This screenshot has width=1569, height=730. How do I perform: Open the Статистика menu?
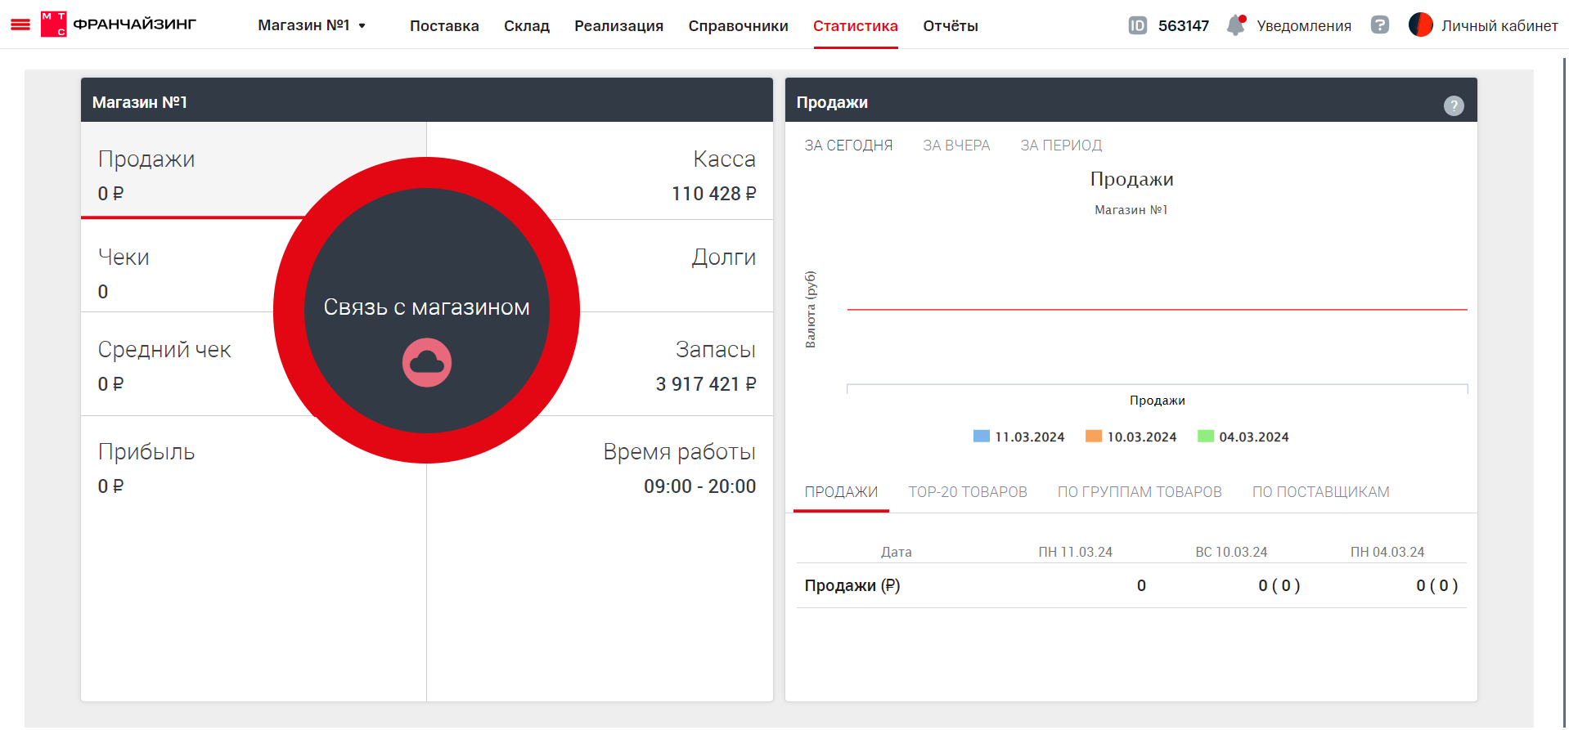[856, 25]
